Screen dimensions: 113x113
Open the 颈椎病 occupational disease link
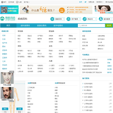click(51, 36)
